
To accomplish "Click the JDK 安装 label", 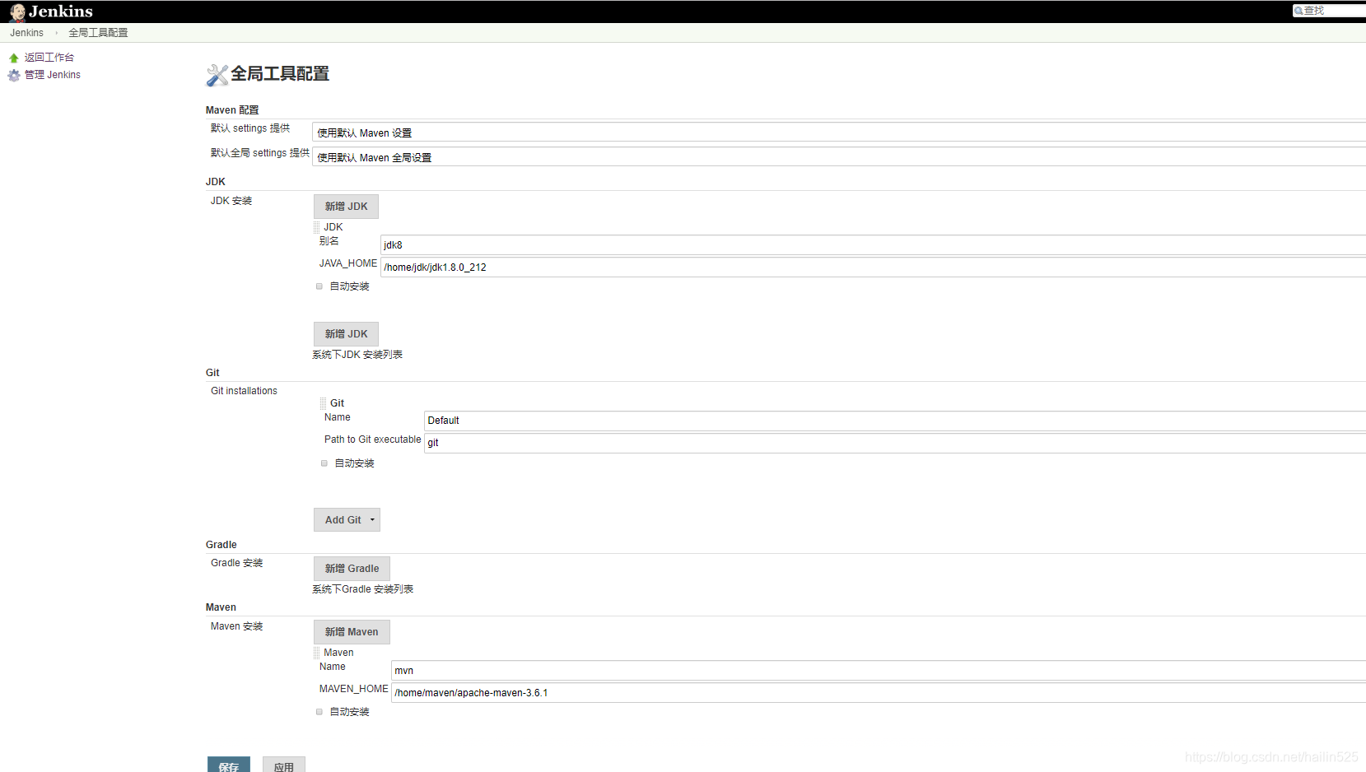I will pyautogui.click(x=231, y=201).
